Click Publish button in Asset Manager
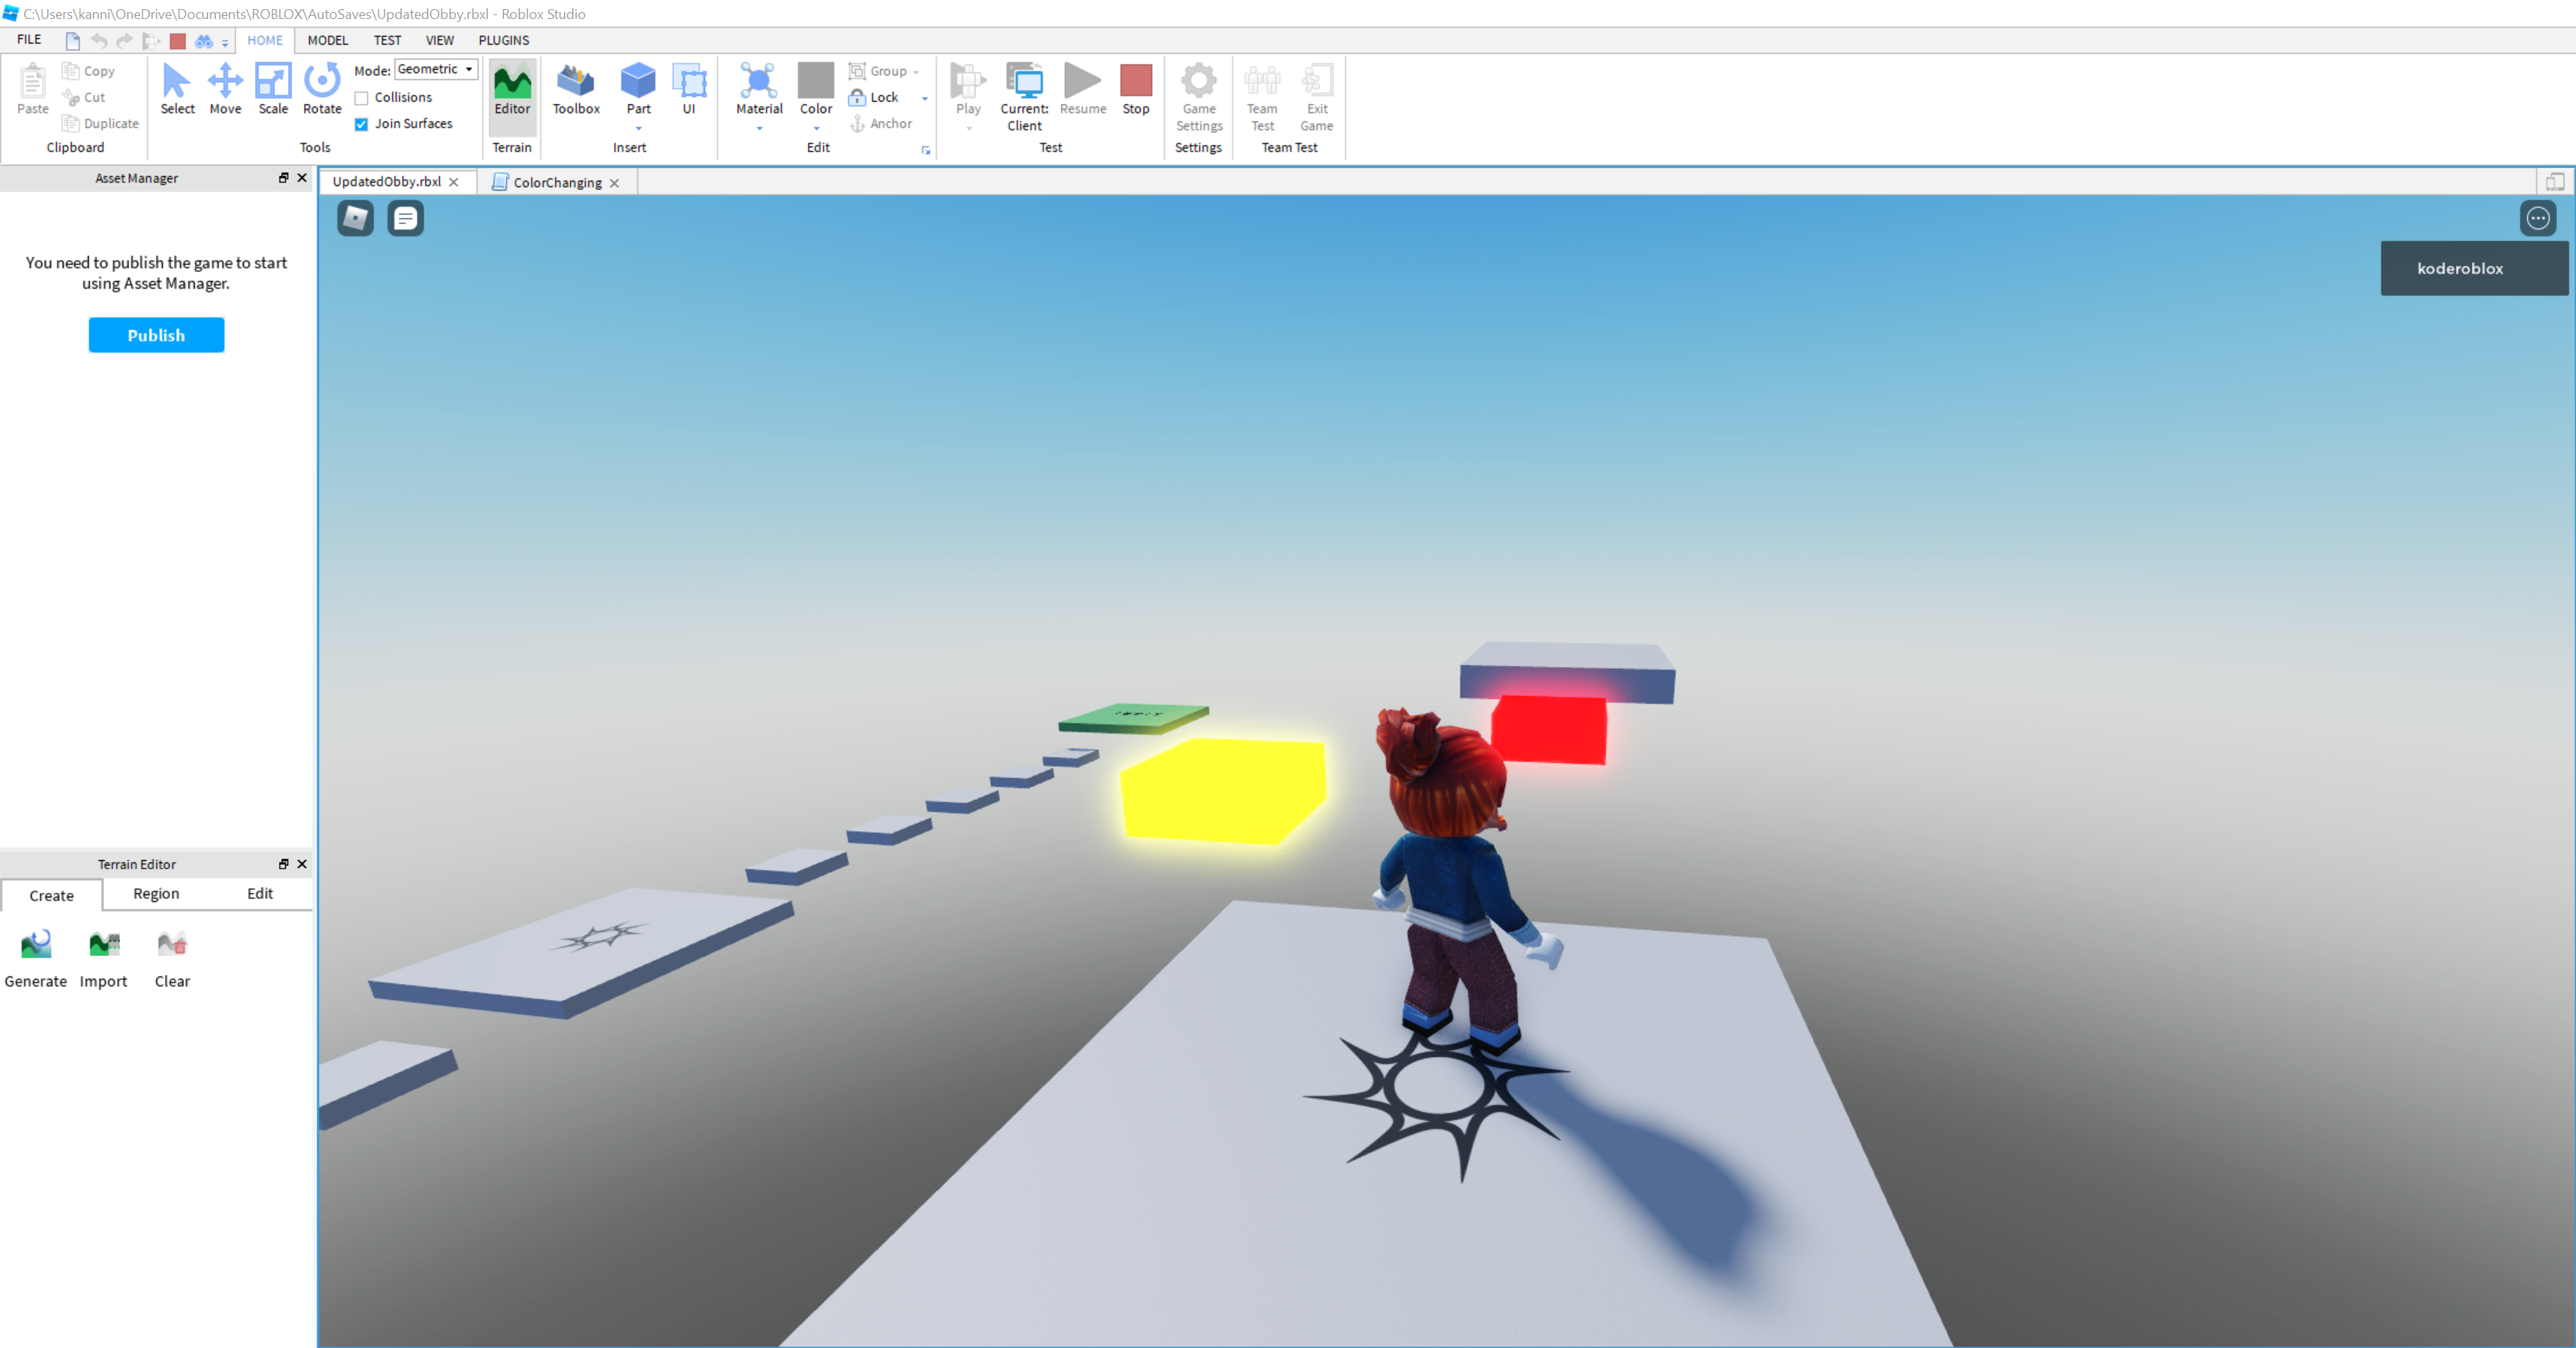The image size is (2576, 1348). (x=155, y=334)
